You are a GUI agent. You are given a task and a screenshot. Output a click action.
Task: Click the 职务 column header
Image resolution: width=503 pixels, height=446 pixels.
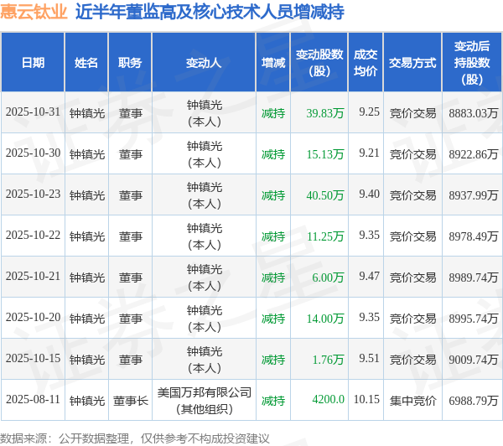coord(130,62)
